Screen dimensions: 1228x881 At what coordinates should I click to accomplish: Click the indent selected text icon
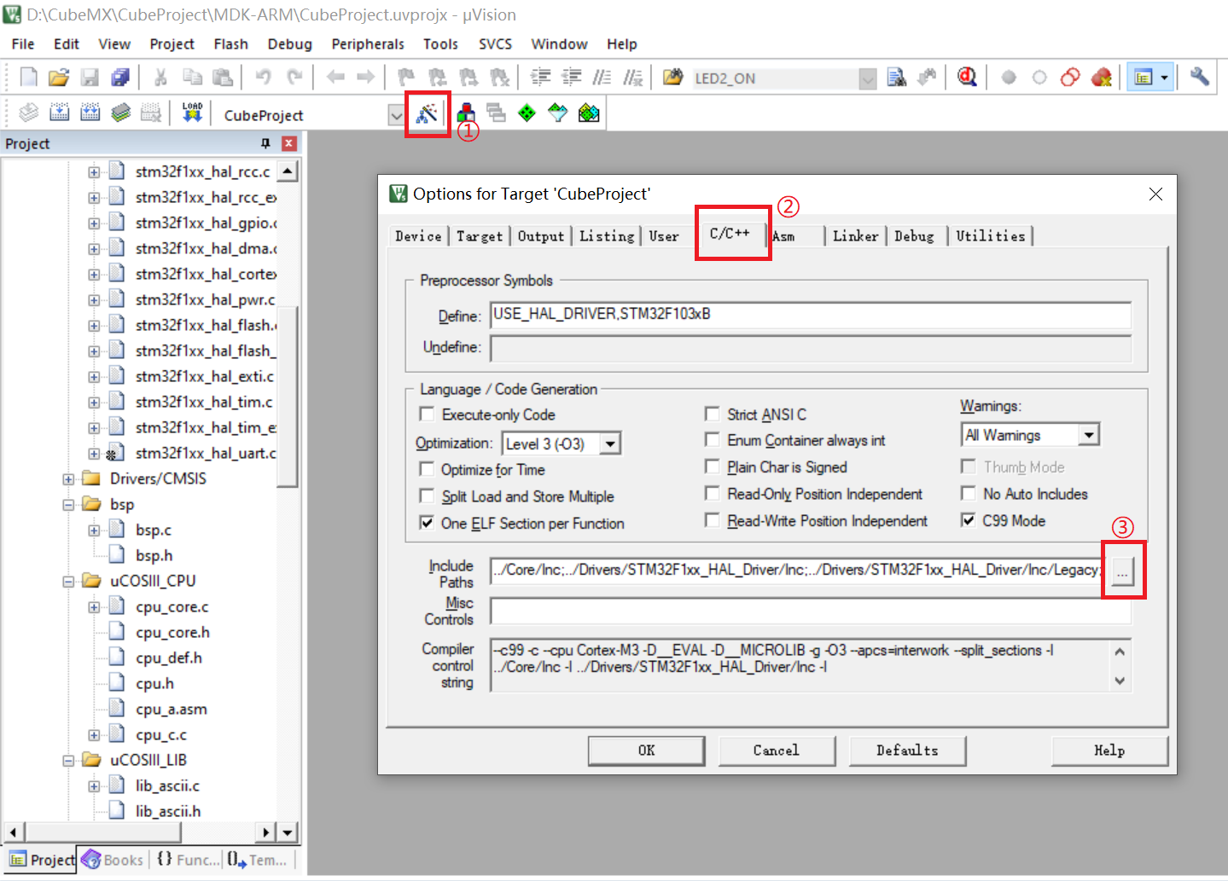click(540, 78)
